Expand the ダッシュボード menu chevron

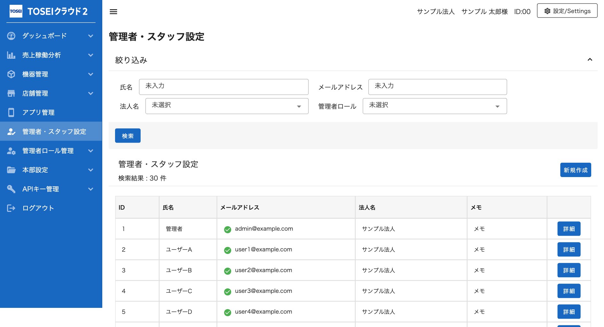point(91,36)
